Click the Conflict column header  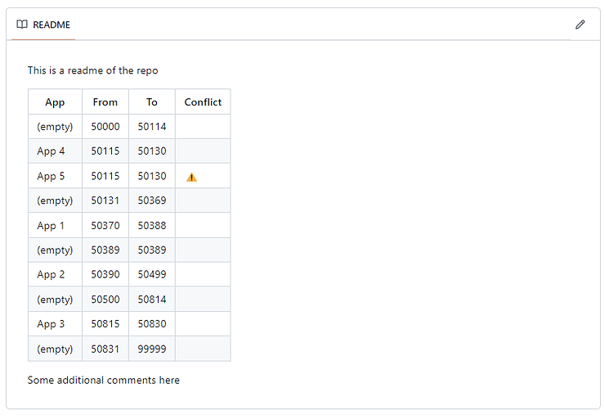point(203,102)
